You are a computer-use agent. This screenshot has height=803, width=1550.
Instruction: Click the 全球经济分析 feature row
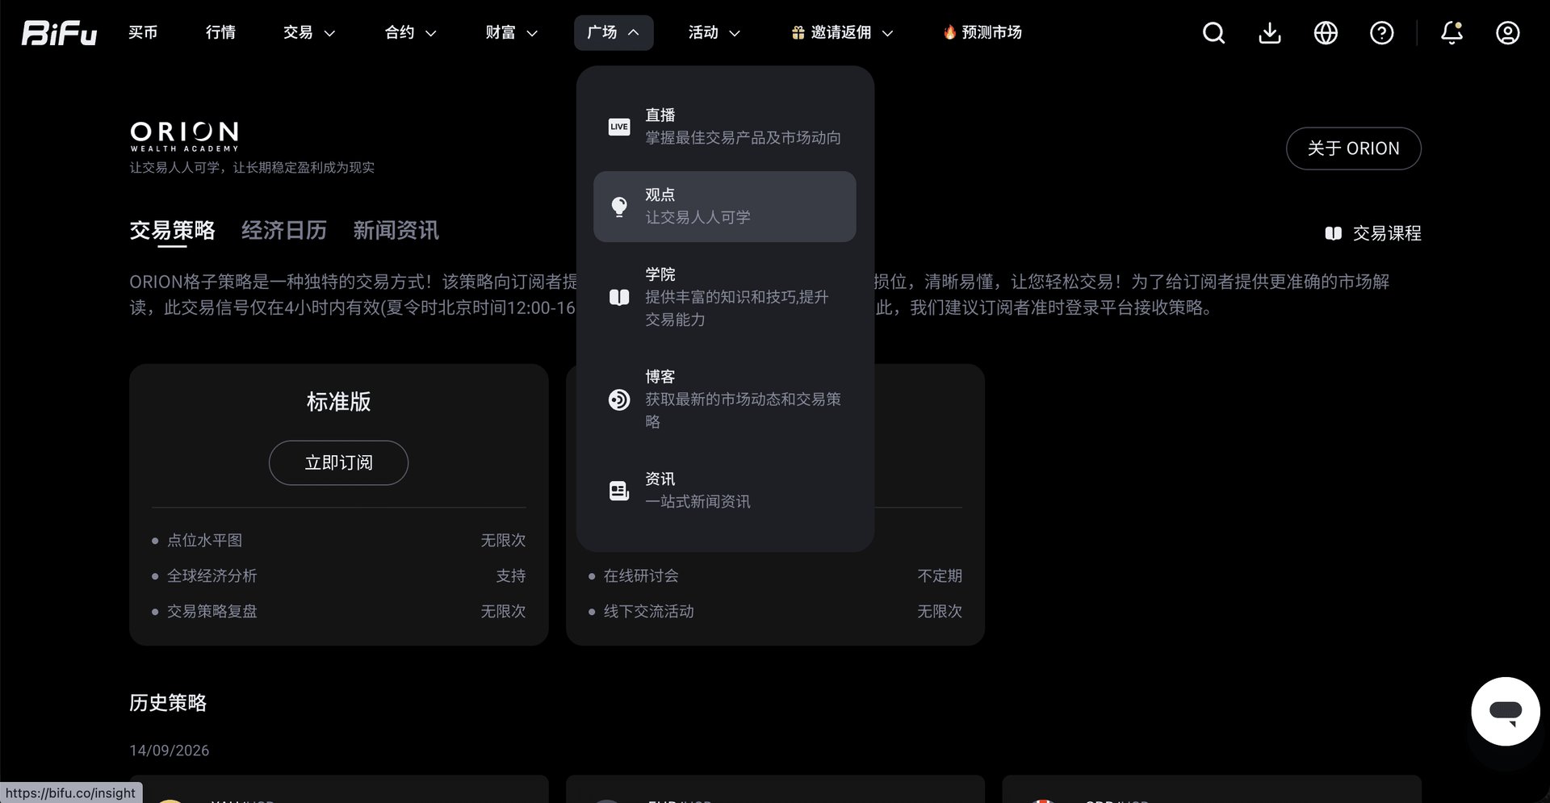point(339,576)
